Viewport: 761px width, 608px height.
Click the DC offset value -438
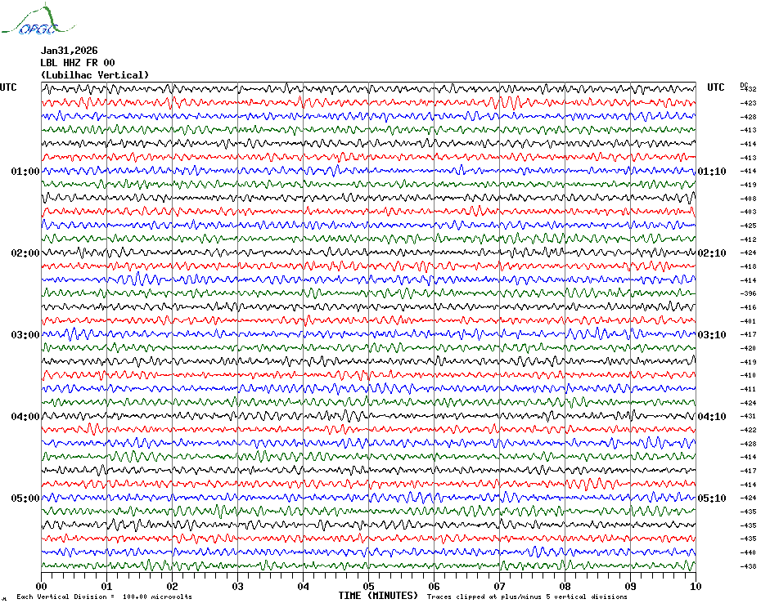point(749,566)
